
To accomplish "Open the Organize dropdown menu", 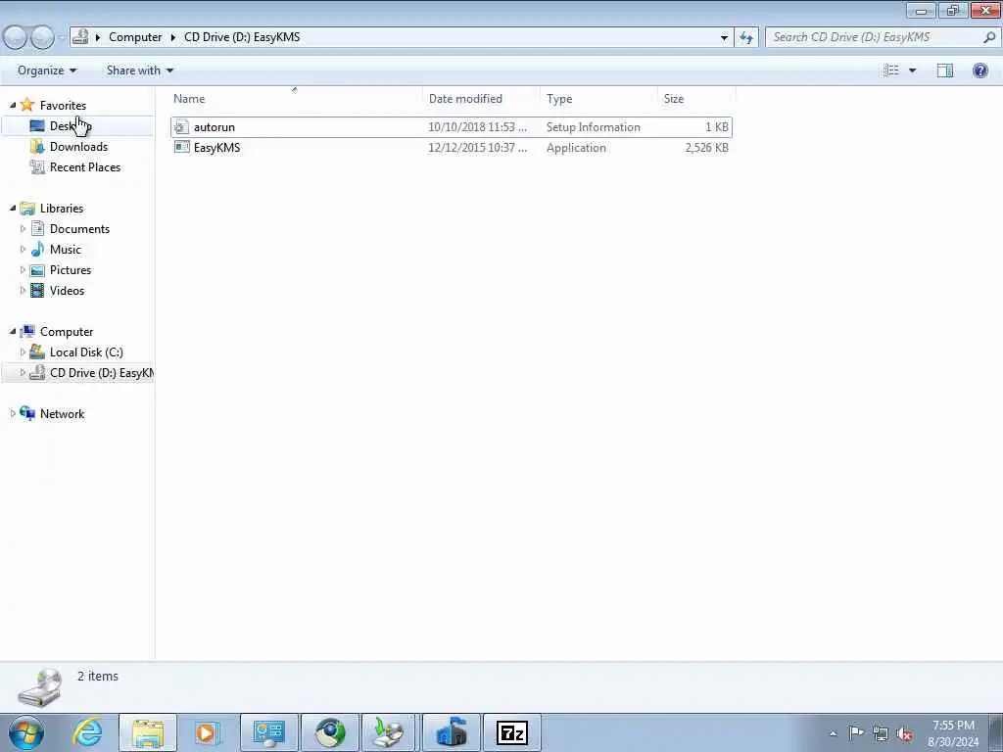I will [x=47, y=70].
